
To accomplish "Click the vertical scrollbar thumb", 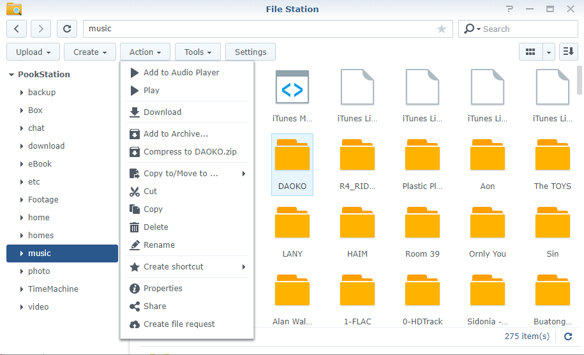I will click(x=580, y=80).
